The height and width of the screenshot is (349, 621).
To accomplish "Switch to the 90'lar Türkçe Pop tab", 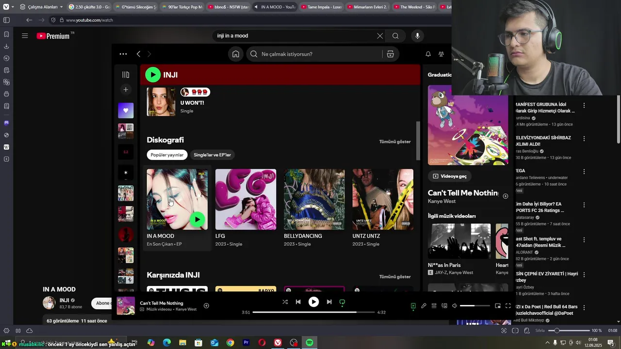I will [182, 7].
